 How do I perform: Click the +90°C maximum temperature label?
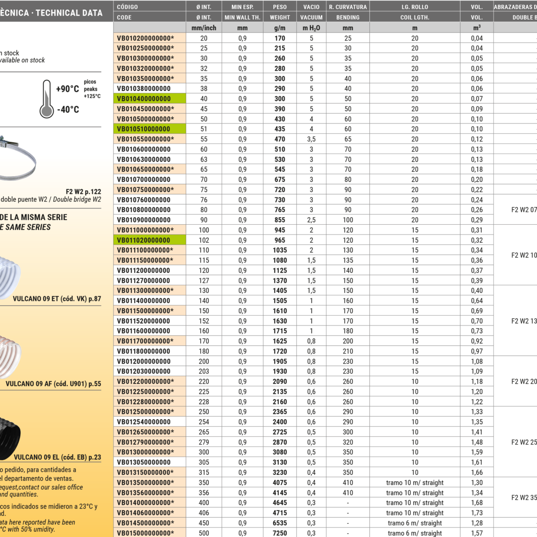67,89
